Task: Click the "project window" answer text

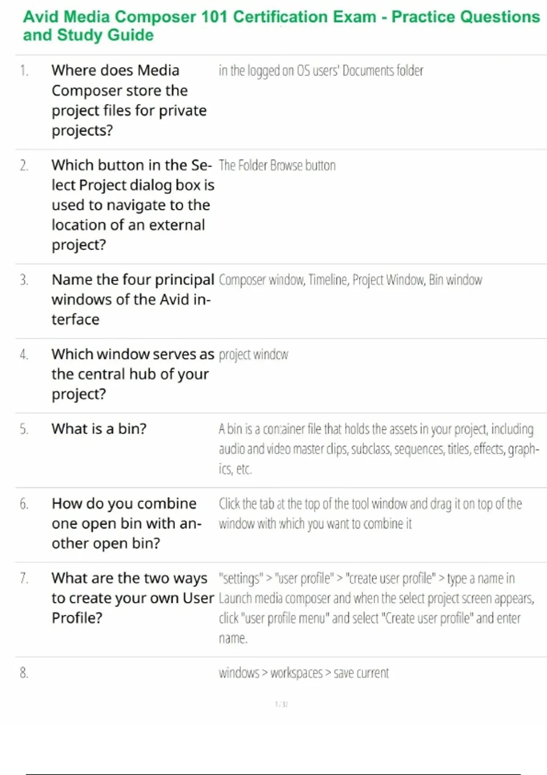Action: (x=253, y=355)
